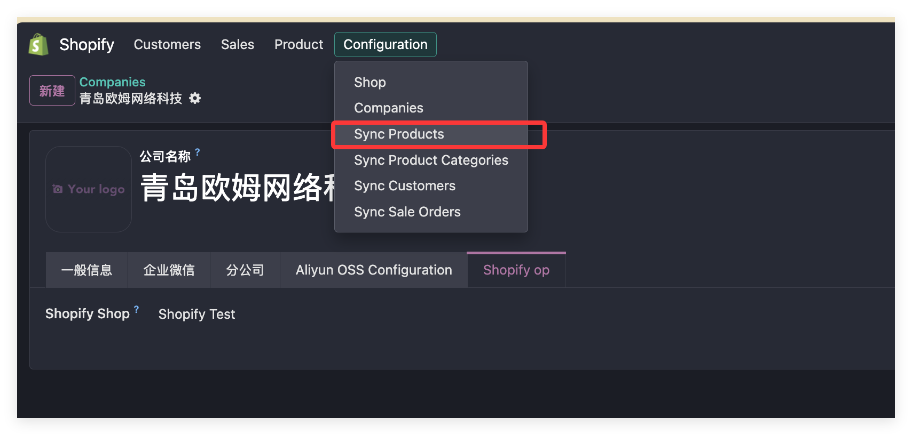The height and width of the screenshot is (435, 912).
Task: Select Shop in the Configuration dropdown
Action: click(370, 82)
